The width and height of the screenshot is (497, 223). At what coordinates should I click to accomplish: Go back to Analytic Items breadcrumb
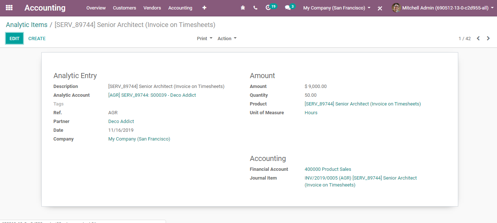point(27,25)
